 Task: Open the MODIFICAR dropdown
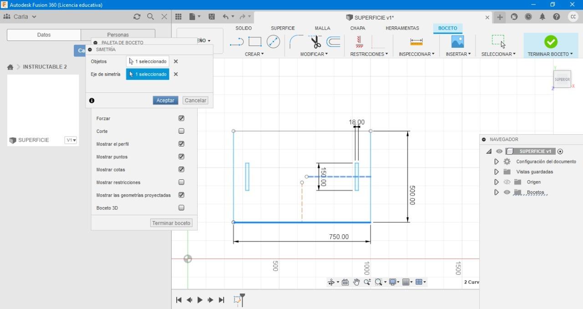click(x=314, y=54)
